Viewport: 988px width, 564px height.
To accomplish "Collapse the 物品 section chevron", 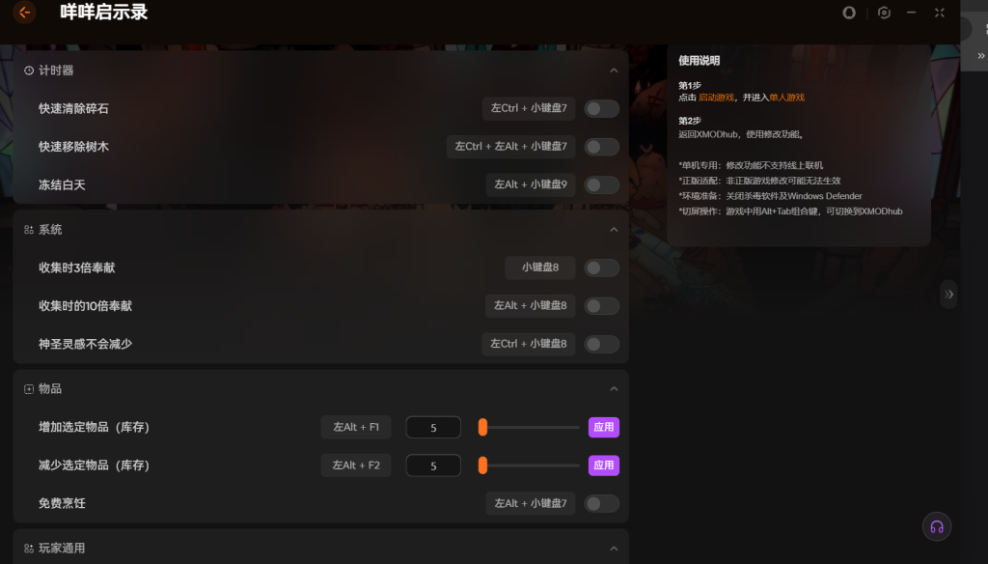I will (x=614, y=388).
